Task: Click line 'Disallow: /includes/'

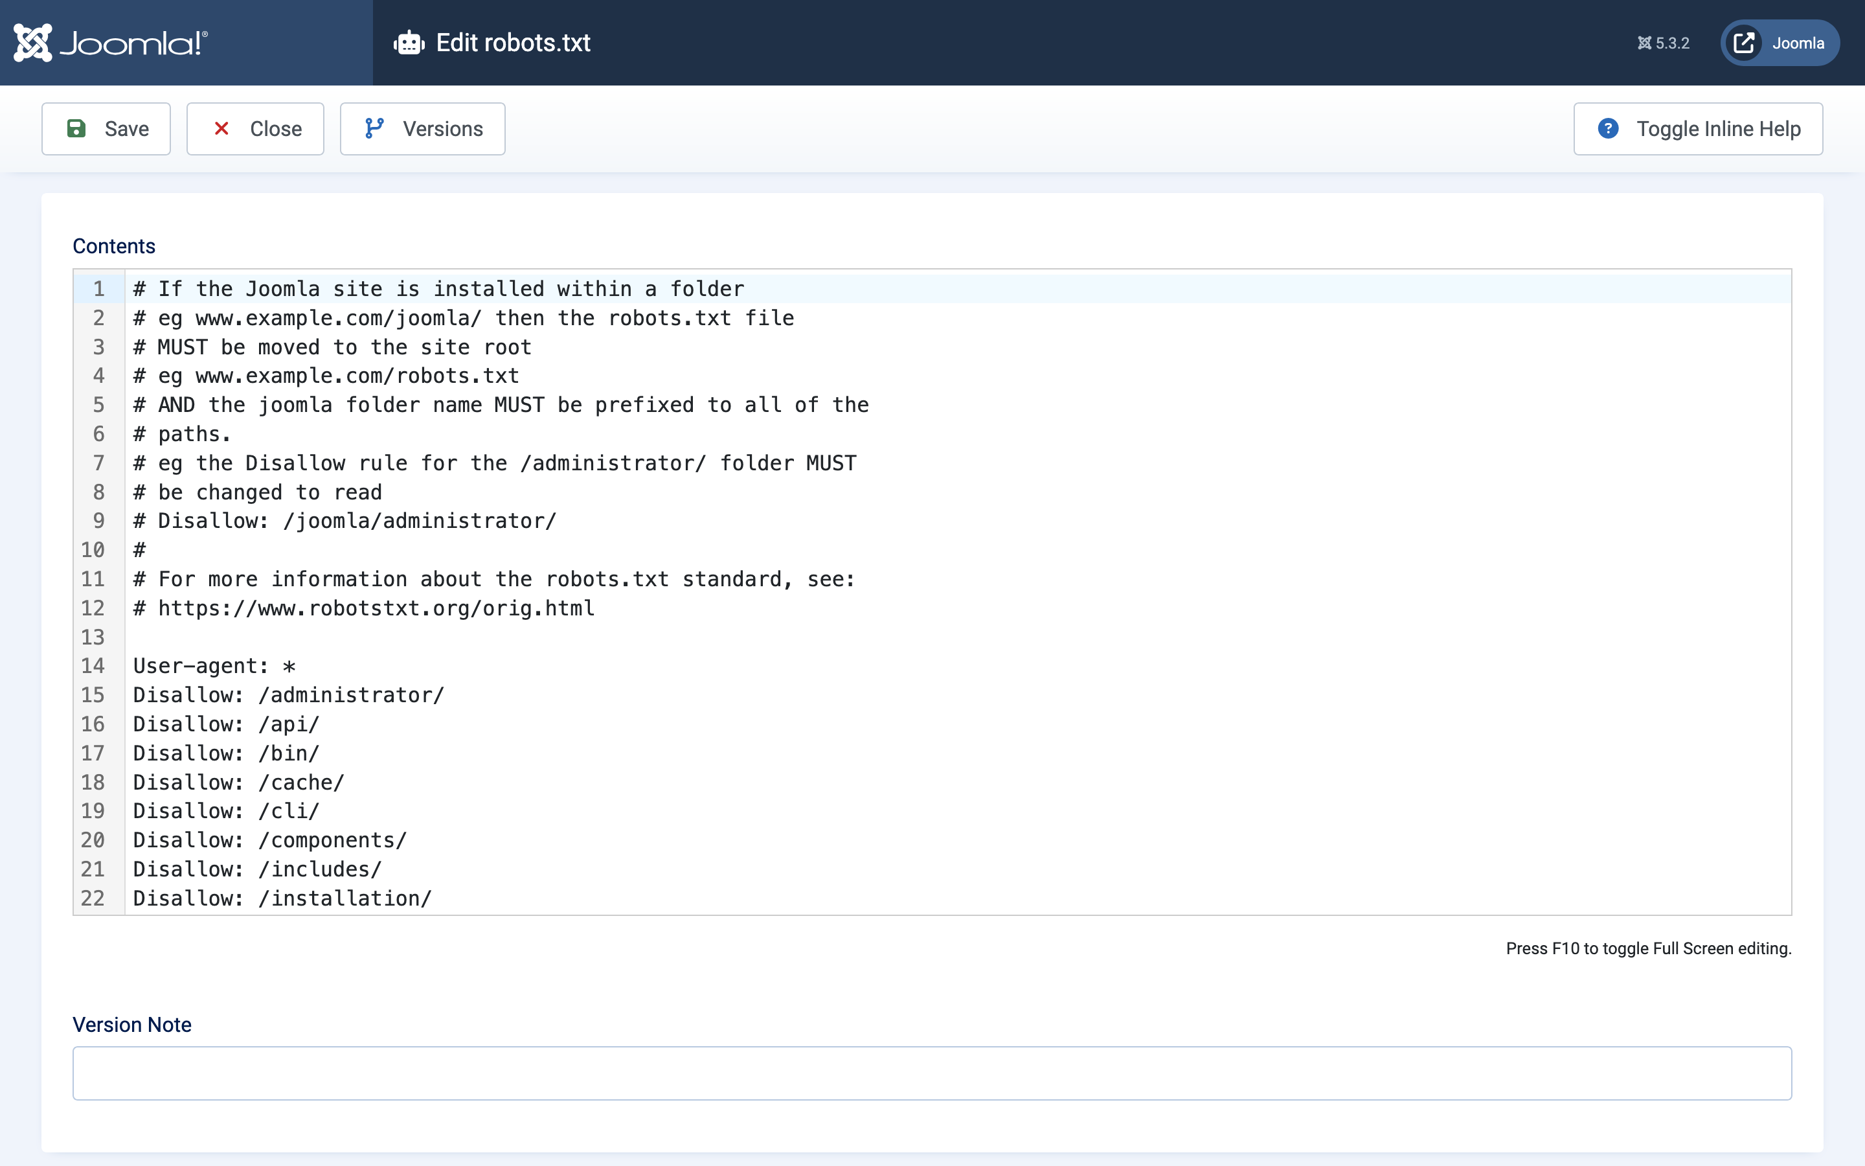Action: pos(257,869)
